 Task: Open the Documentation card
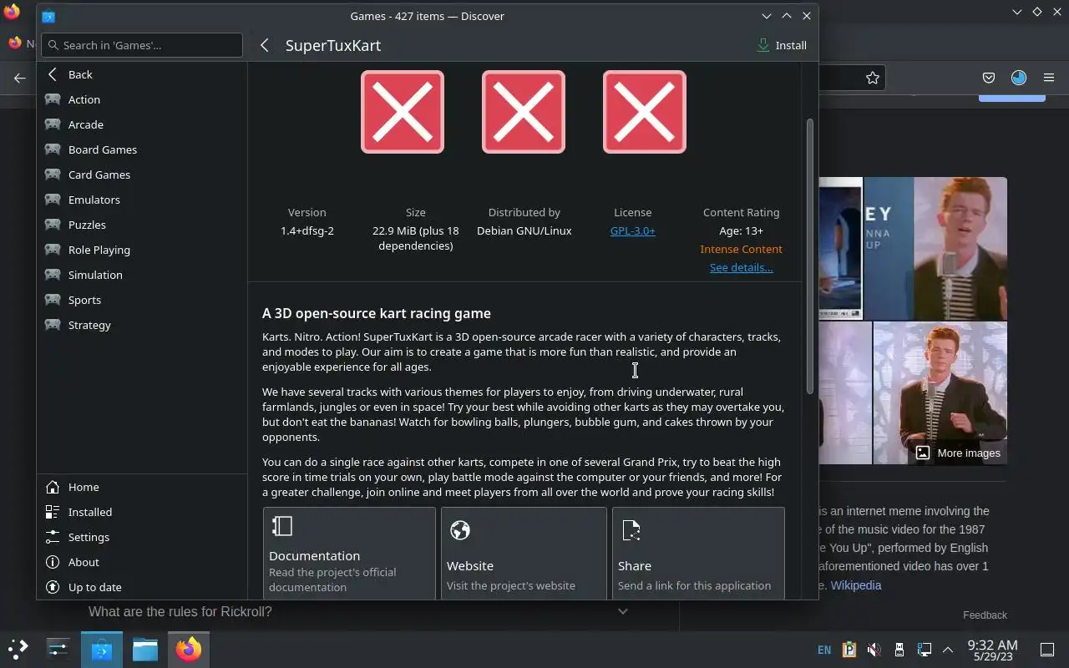pyautogui.click(x=349, y=554)
